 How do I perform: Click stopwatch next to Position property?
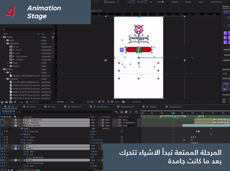pyautogui.click(x=22, y=140)
